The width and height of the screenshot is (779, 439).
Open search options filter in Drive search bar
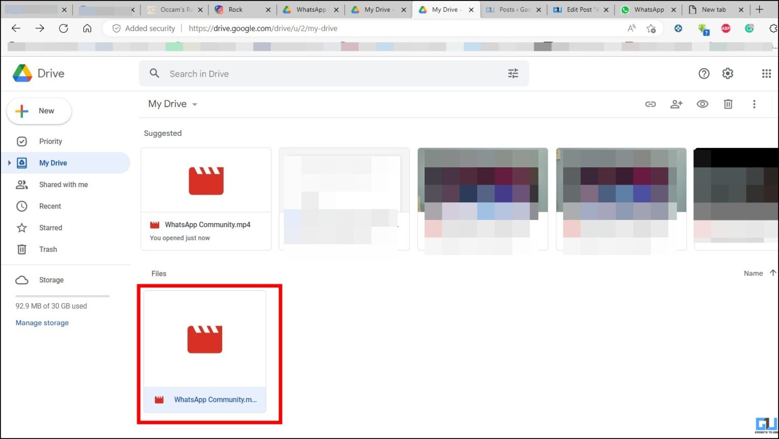click(x=513, y=74)
